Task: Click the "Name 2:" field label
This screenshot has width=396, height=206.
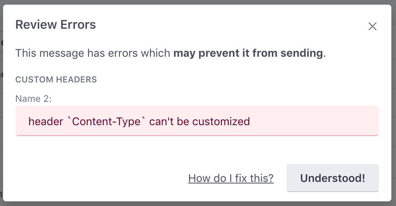Action: (x=33, y=99)
